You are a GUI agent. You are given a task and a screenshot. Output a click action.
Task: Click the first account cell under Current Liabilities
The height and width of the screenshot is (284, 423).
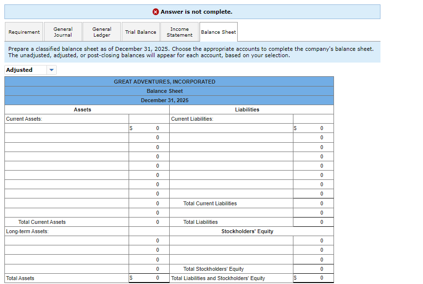tap(230, 128)
